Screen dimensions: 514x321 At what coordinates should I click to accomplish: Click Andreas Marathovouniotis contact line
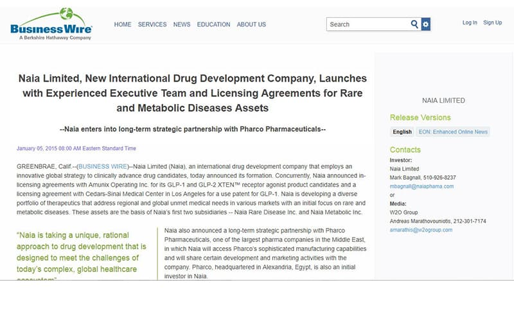pyautogui.click(x=438, y=221)
